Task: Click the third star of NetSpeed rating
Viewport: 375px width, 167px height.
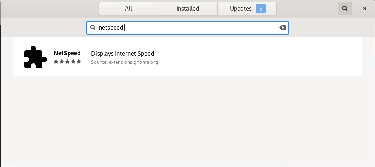Action: [x=67, y=62]
